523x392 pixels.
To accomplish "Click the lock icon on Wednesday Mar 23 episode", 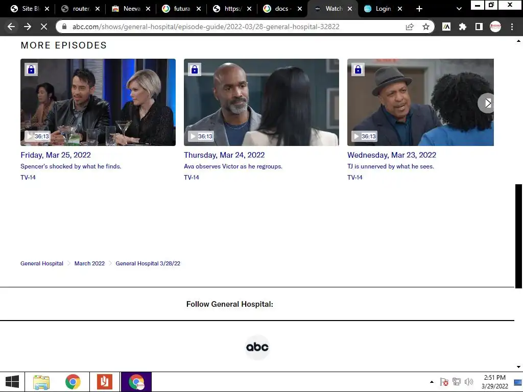I will pyautogui.click(x=358, y=69).
